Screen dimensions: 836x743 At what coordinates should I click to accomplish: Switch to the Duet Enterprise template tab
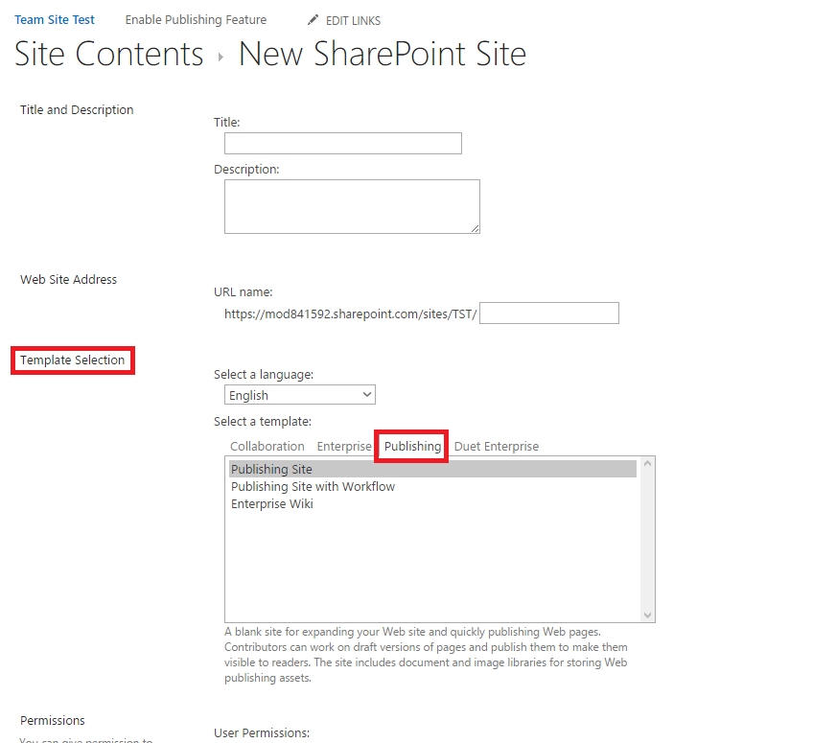pyautogui.click(x=497, y=446)
